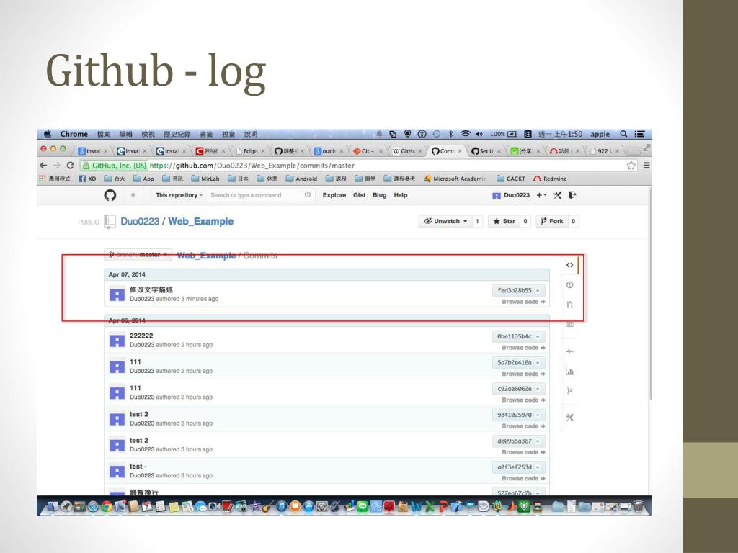The height and width of the screenshot is (553, 738).
Task: Open the Chrome menu in the macOS menu bar
Action: tap(74, 134)
